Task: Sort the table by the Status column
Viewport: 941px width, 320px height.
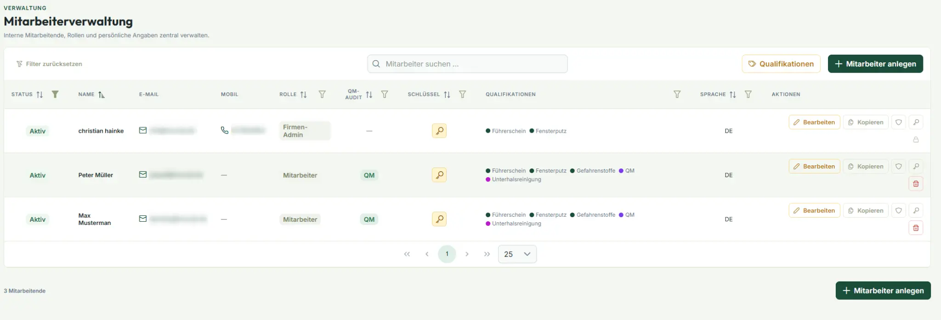Action: [x=40, y=95]
